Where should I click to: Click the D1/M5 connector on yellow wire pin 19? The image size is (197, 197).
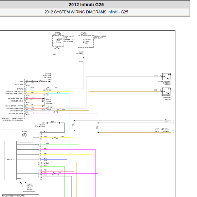55,138
